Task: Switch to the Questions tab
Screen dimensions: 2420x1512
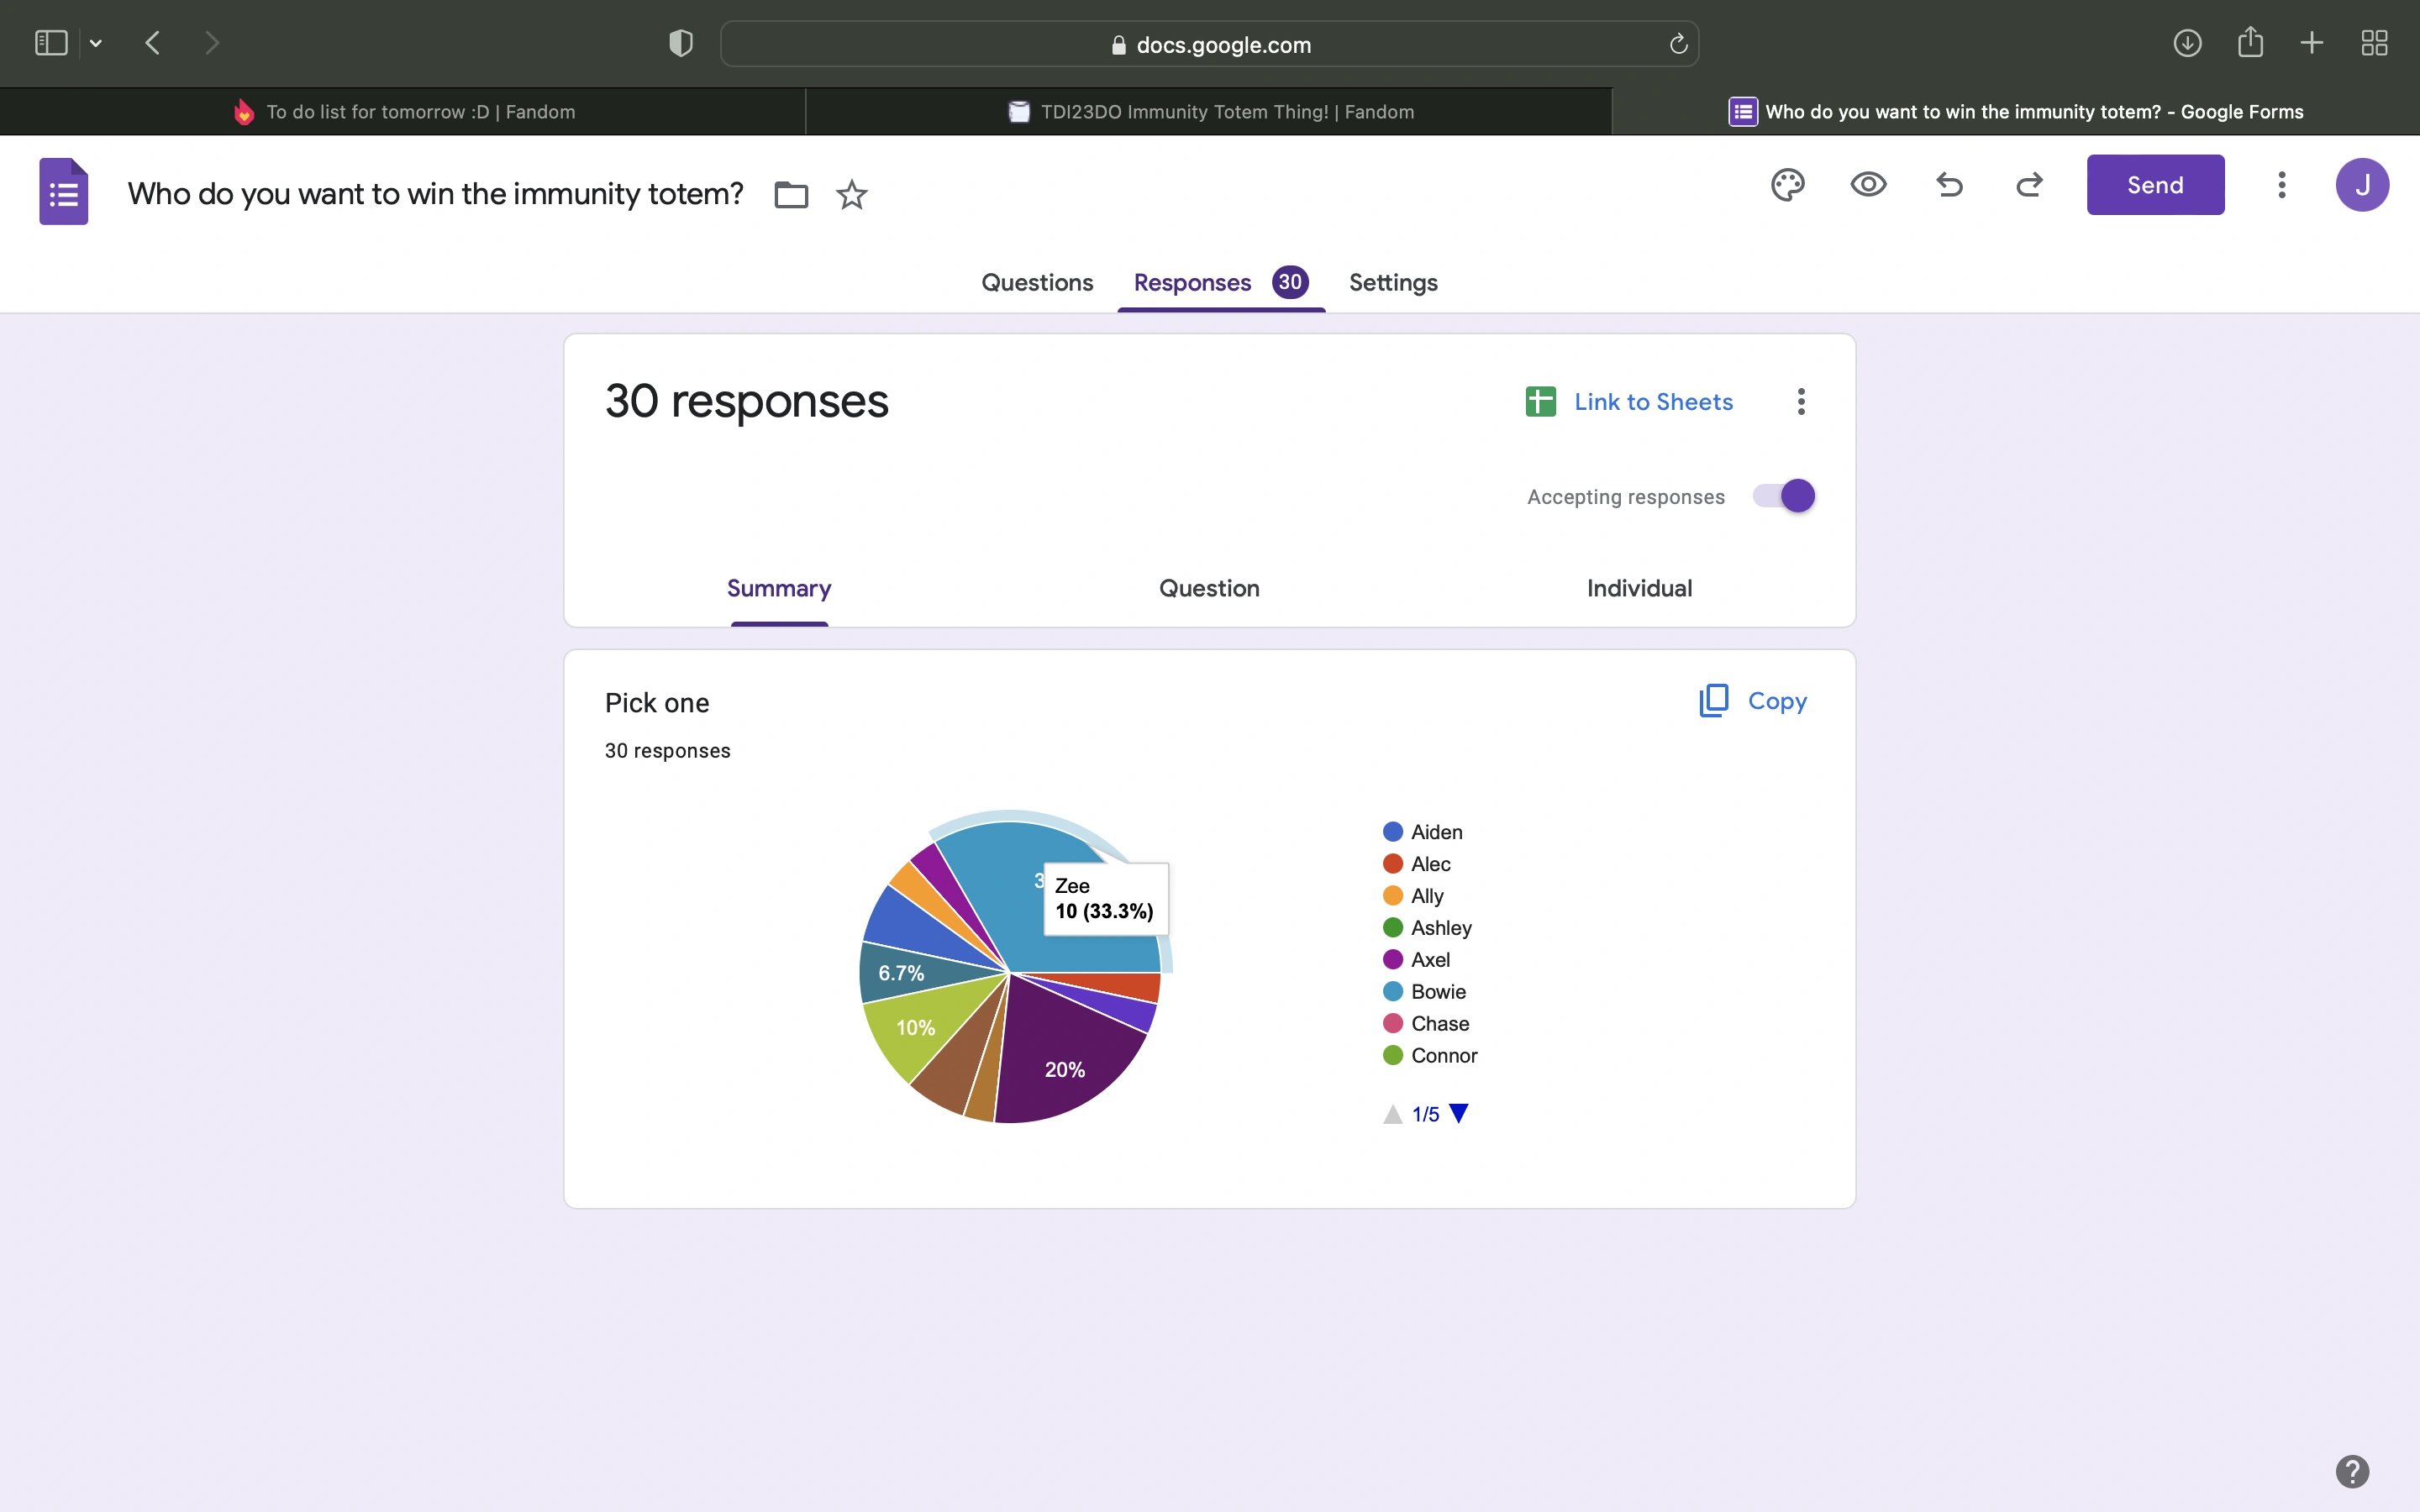Action: pos(1037,283)
